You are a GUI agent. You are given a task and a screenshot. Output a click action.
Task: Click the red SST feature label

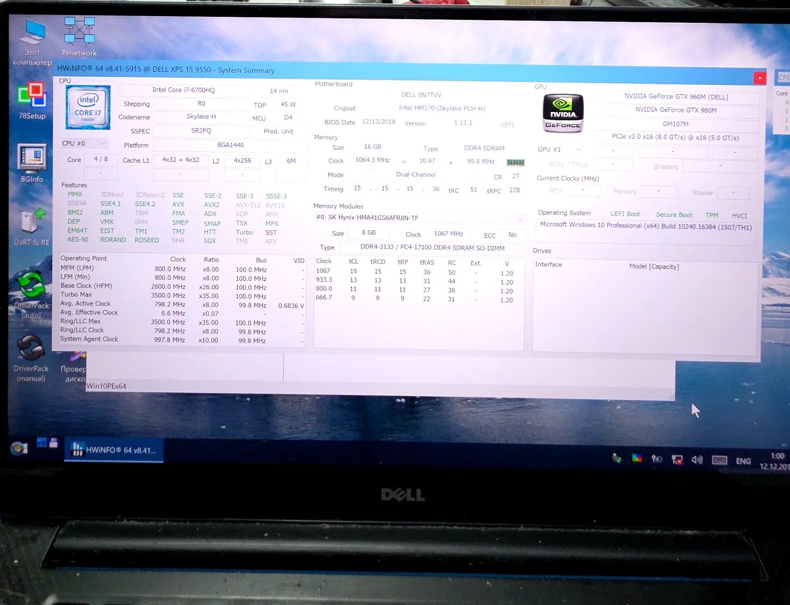(x=271, y=232)
